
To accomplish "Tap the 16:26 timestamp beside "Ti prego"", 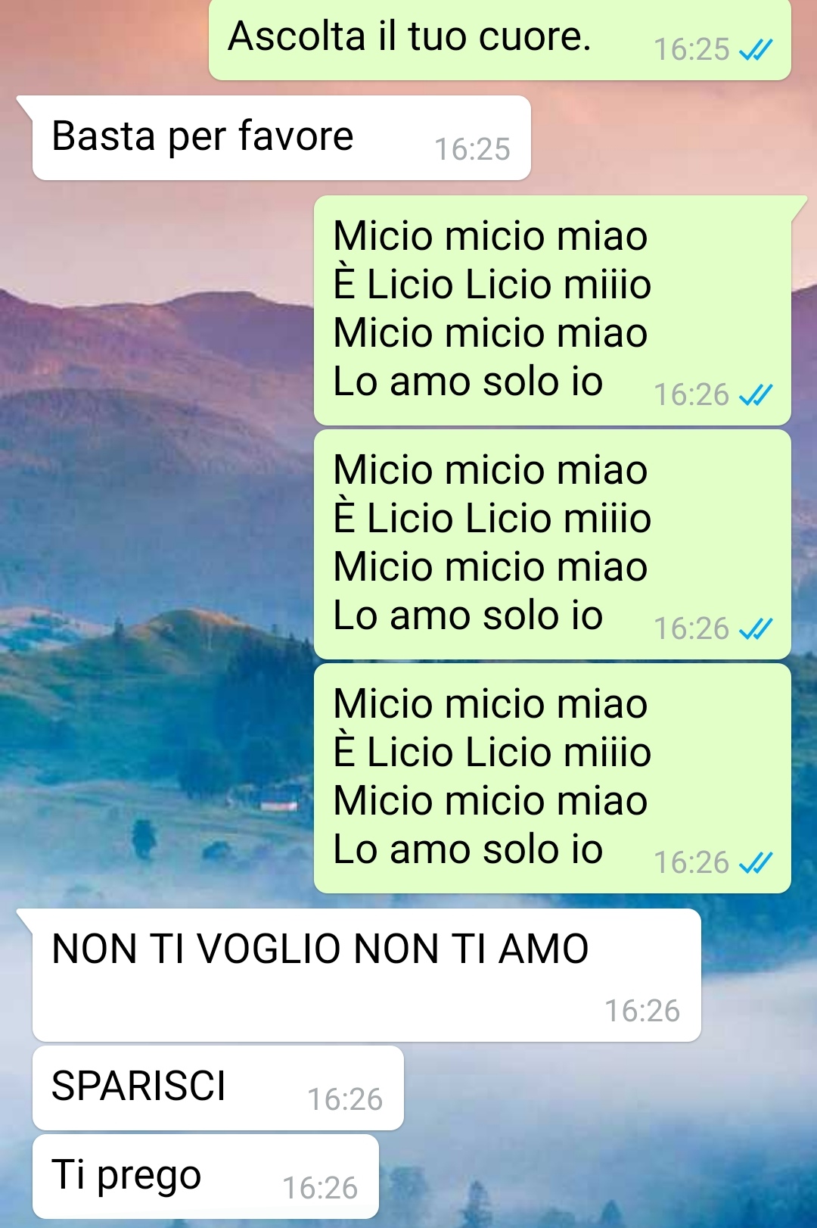I will [320, 1188].
